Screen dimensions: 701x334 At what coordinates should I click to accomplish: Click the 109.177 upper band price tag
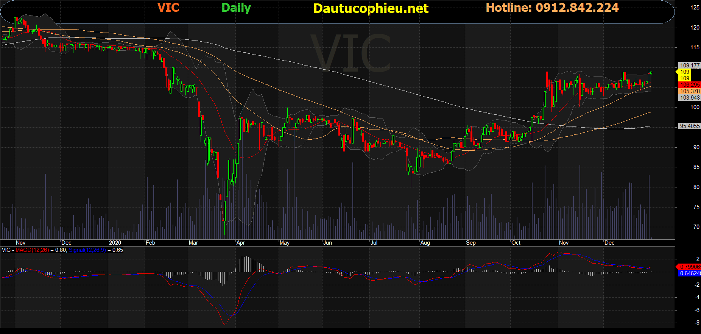[x=689, y=66]
